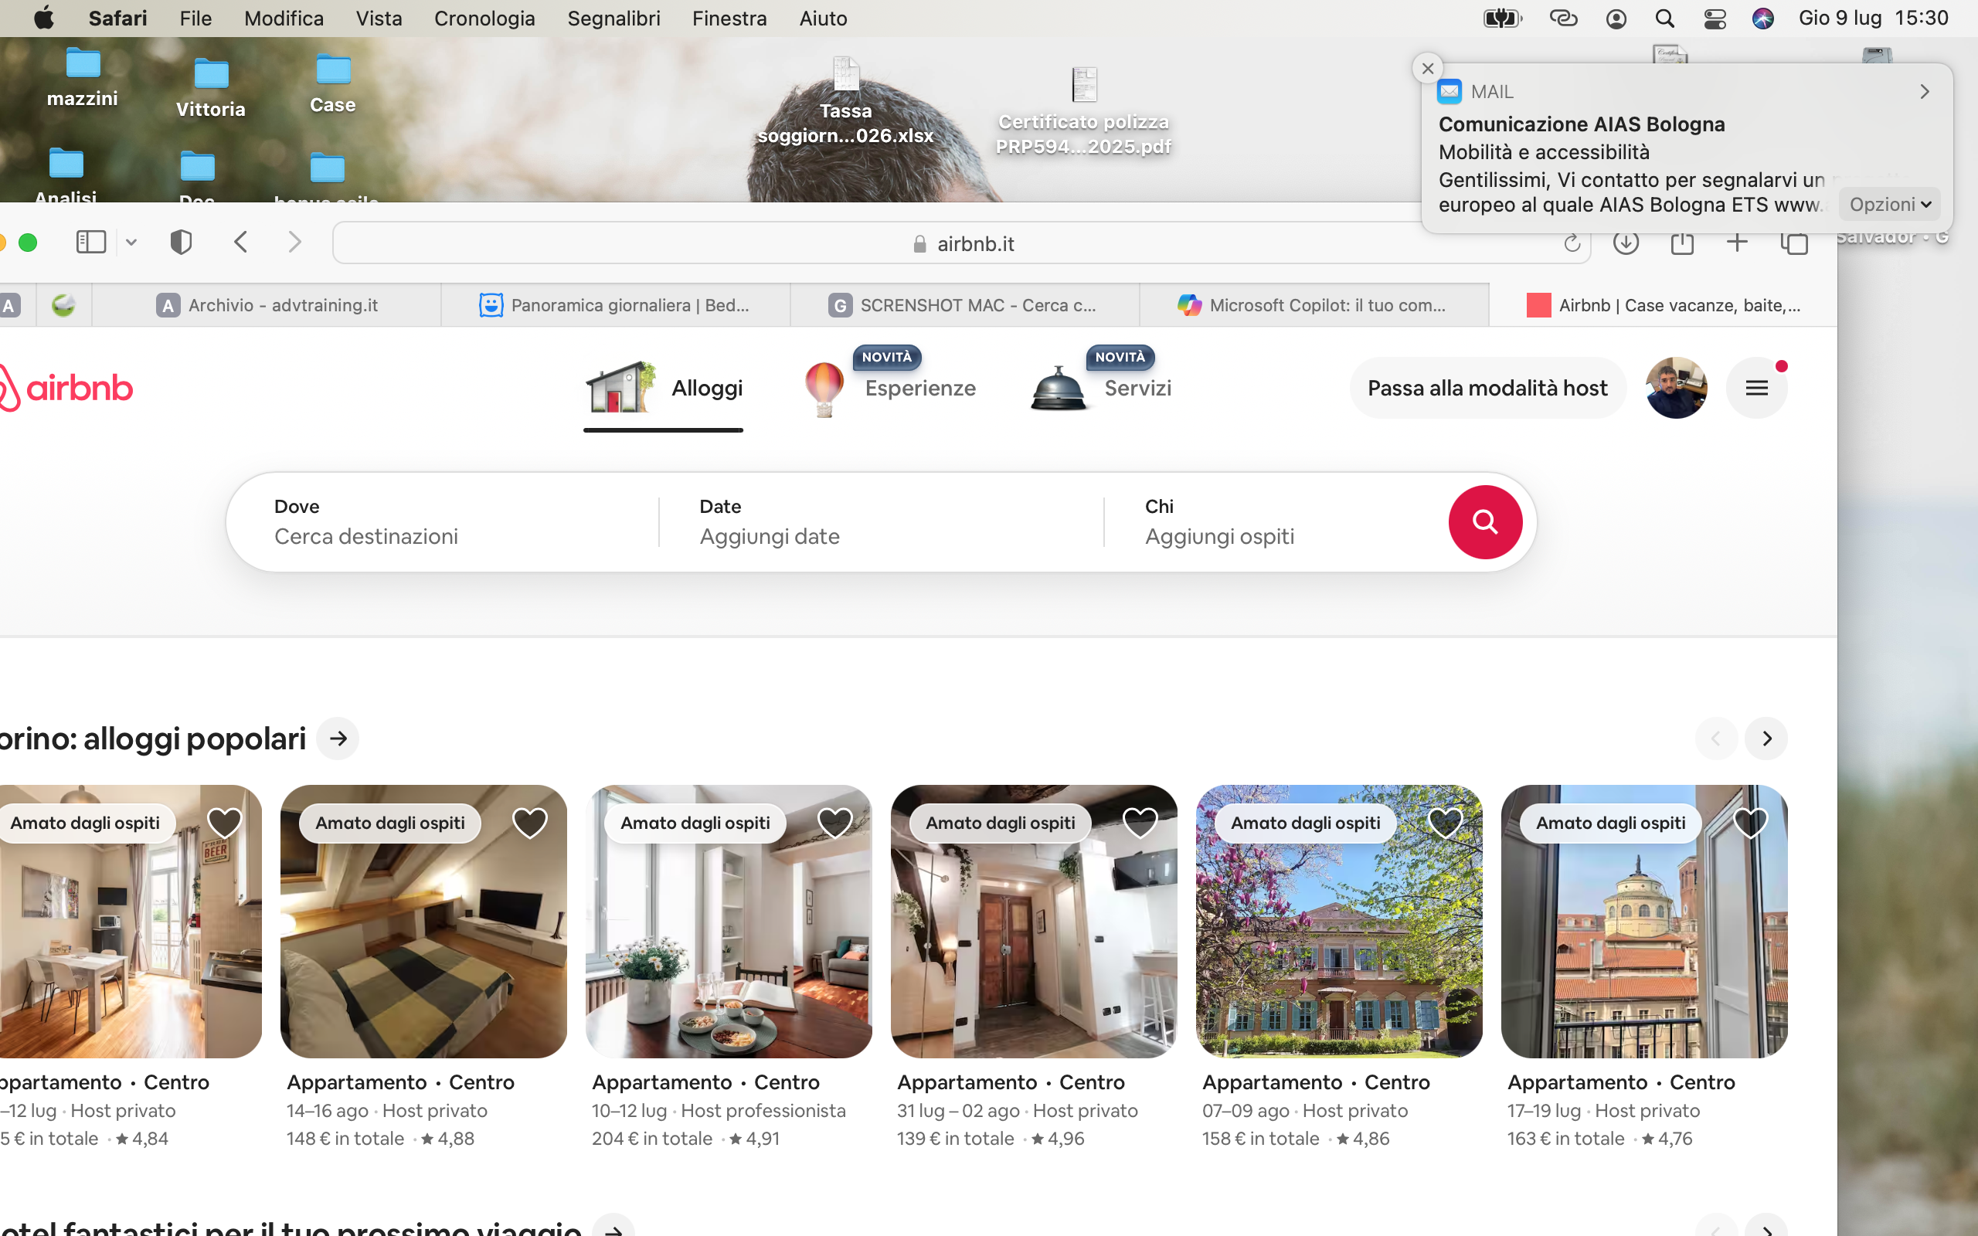Screen dimensions: 1978x1236
Task: Switch to Panoramica giornaliera tab
Action: tap(615, 305)
